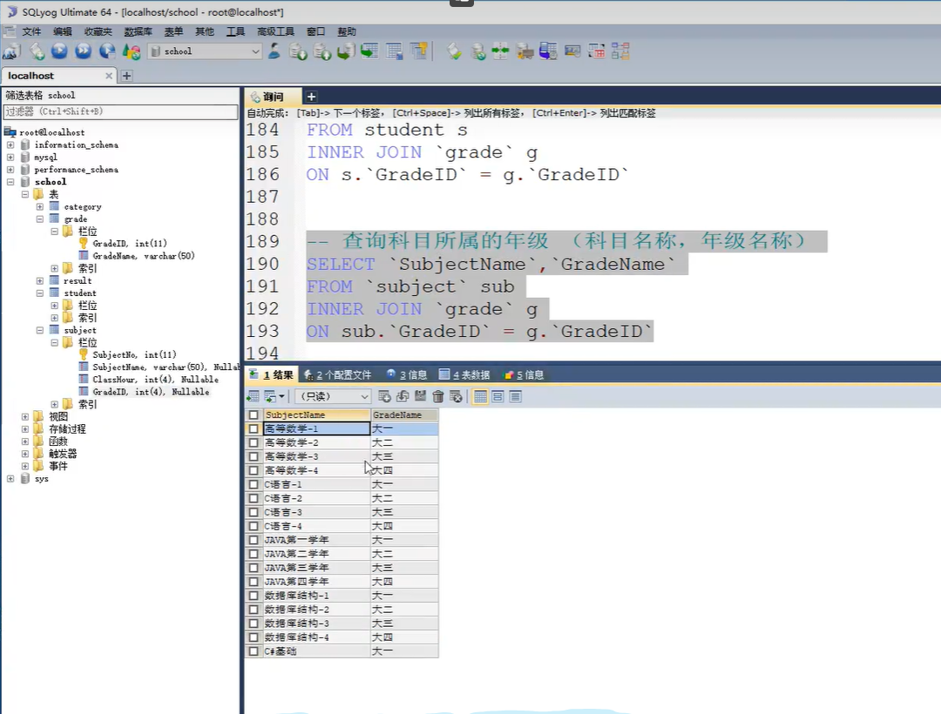Screen dimensions: 941x714
Task: Switch results to text view icon
Action: (515, 396)
